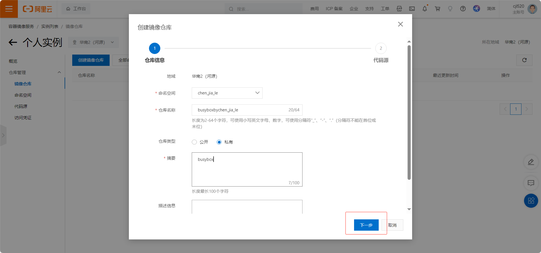
Task: Click step 2 代码源 indicator
Action: tap(381, 48)
